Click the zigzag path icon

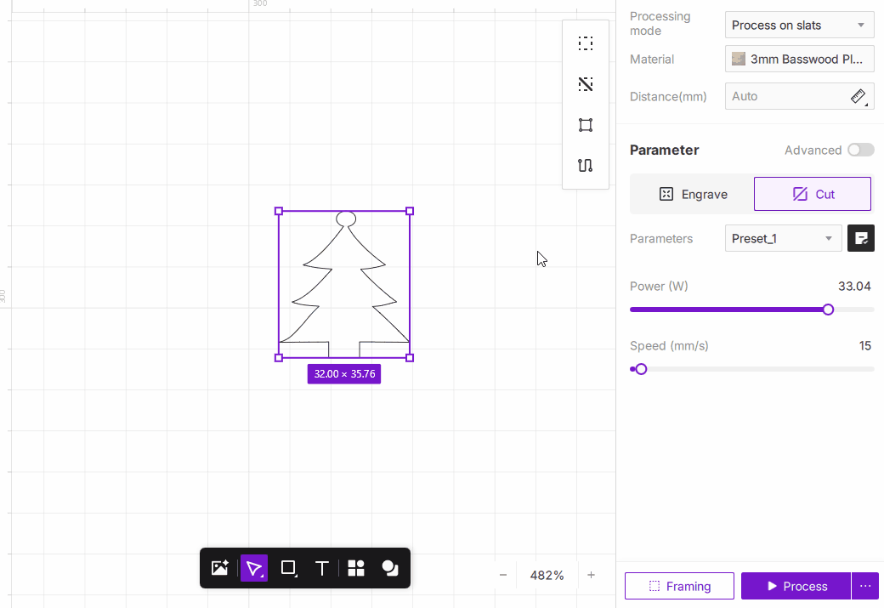coord(586,166)
